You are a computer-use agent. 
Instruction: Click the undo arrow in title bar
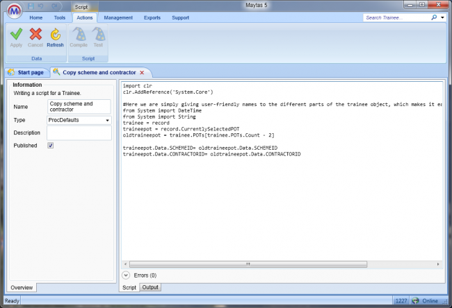[x=40, y=6]
